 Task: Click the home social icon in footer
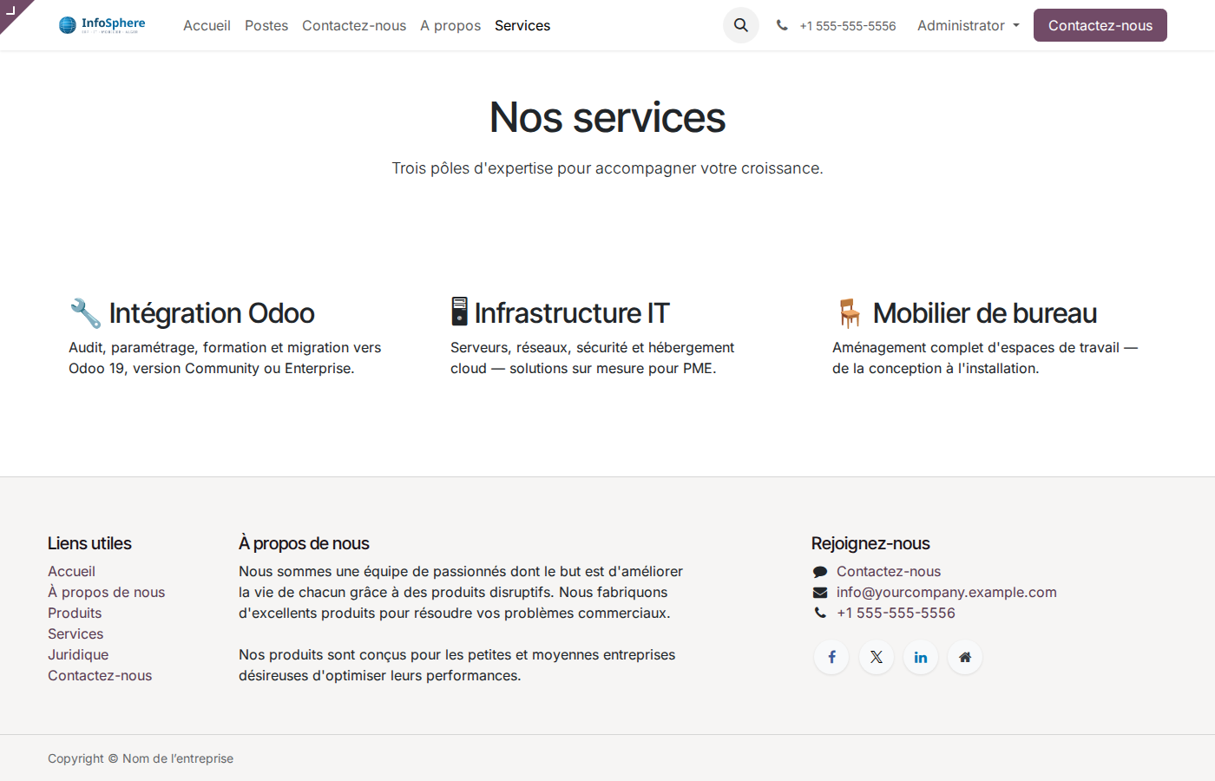[x=964, y=657]
